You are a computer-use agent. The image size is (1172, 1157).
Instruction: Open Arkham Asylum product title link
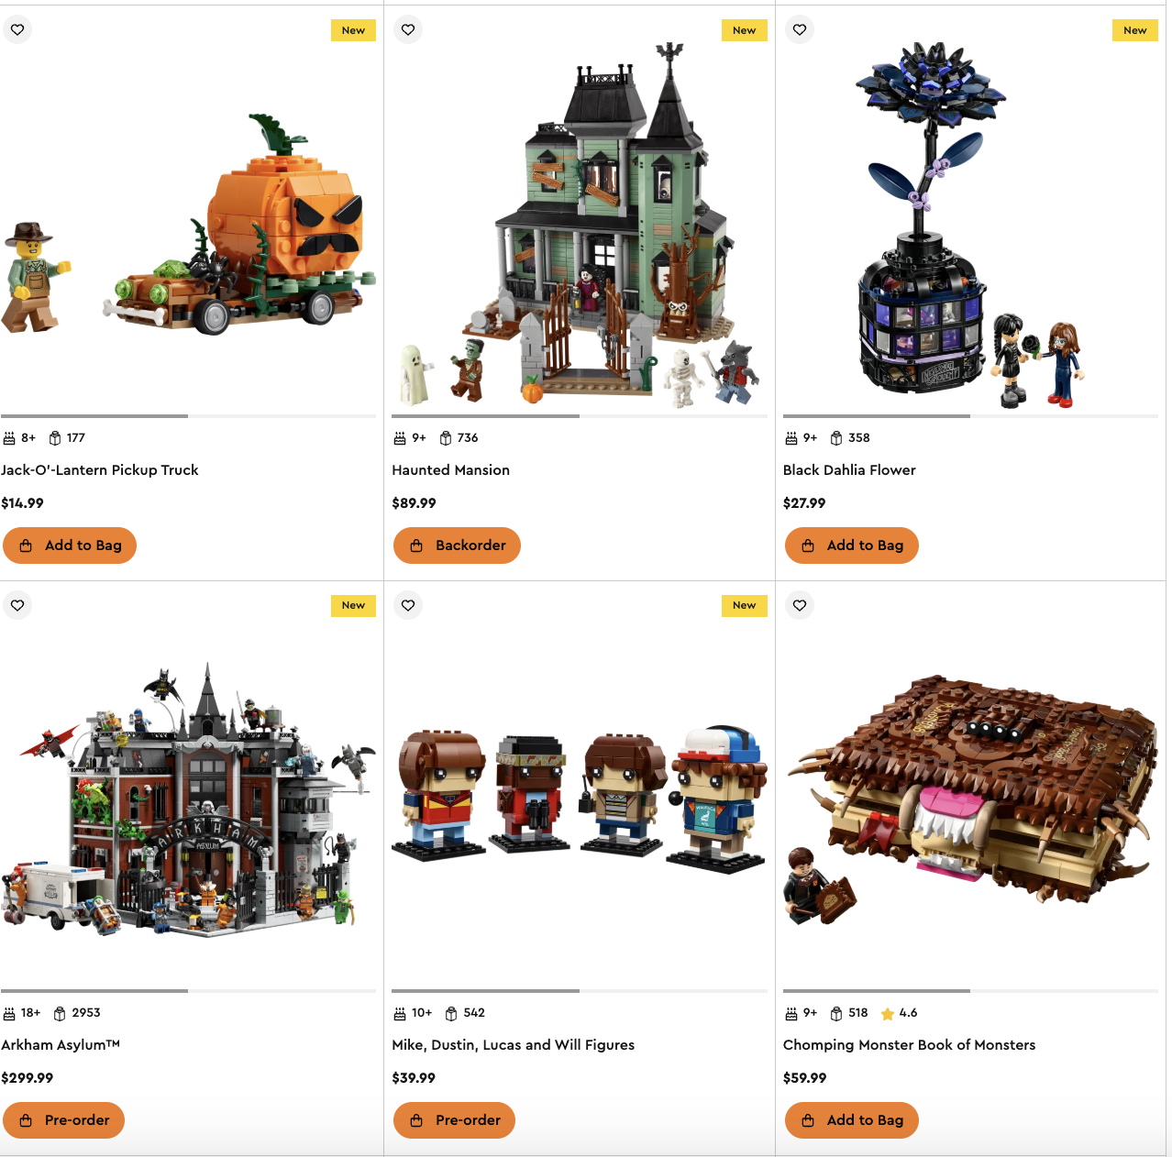click(61, 1045)
